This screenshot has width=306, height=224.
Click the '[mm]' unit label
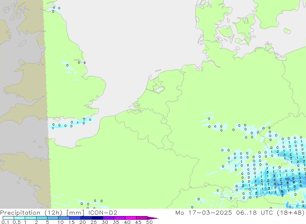click(76, 213)
